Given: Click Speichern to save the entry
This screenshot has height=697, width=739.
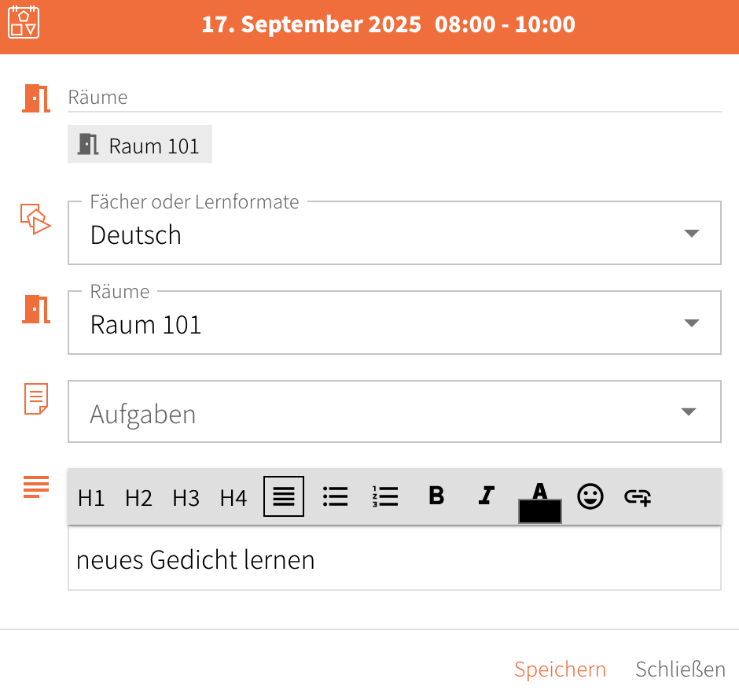Looking at the screenshot, I should (x=560, y=669).
